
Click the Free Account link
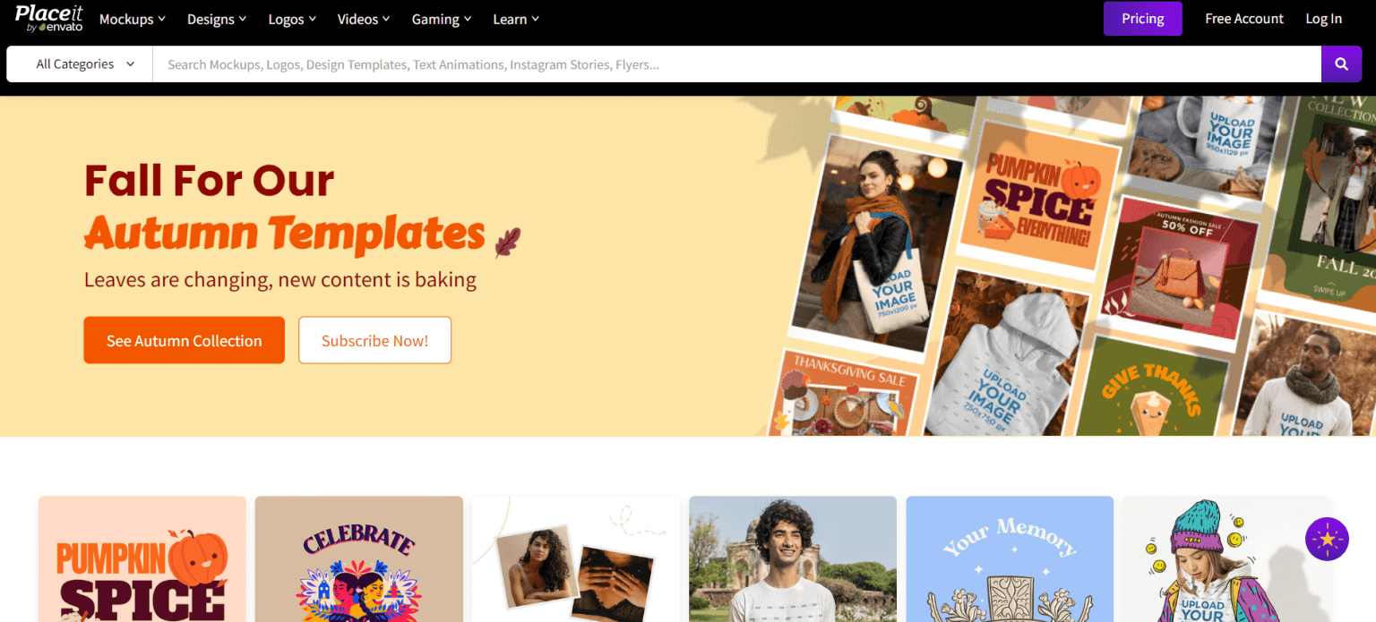point(1243,19)
